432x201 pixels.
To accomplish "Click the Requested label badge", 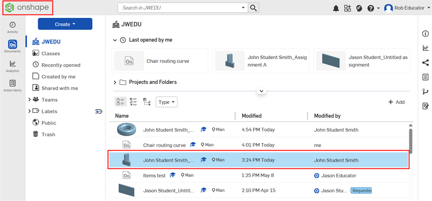I will [x=361, y=190].
